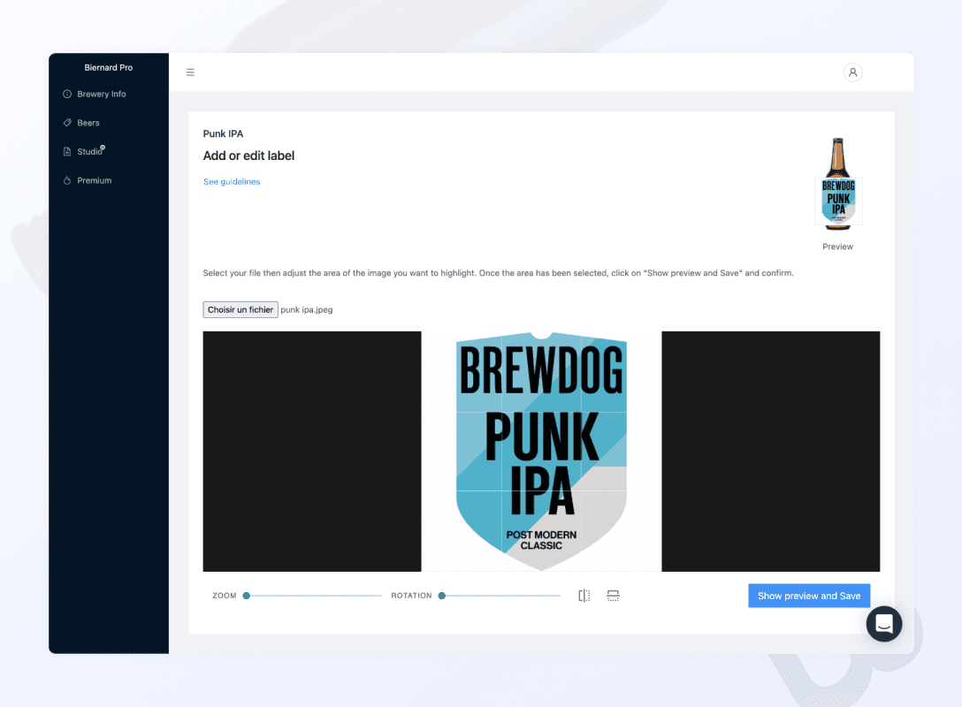Open the Studio menu item
Image resolution: width=962 pixels, height=707 pixels.
89,151
